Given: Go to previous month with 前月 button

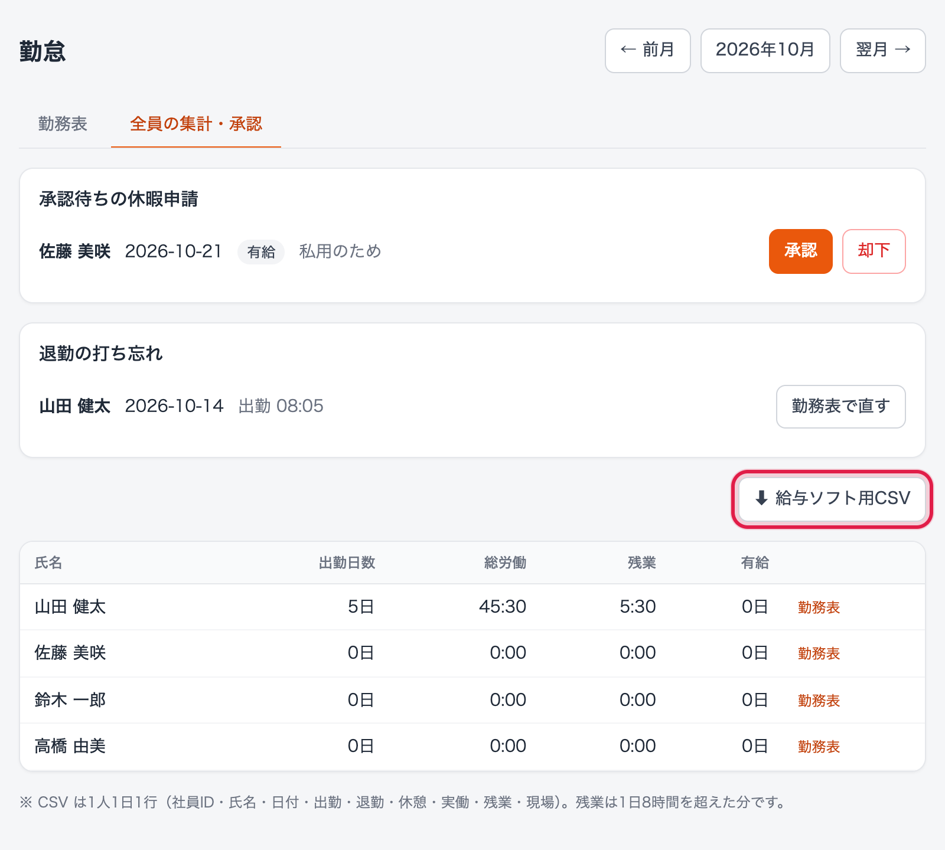Looking at the screenshot, I should (648, 51).
